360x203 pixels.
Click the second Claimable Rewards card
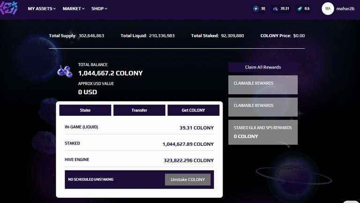point(263,107)
